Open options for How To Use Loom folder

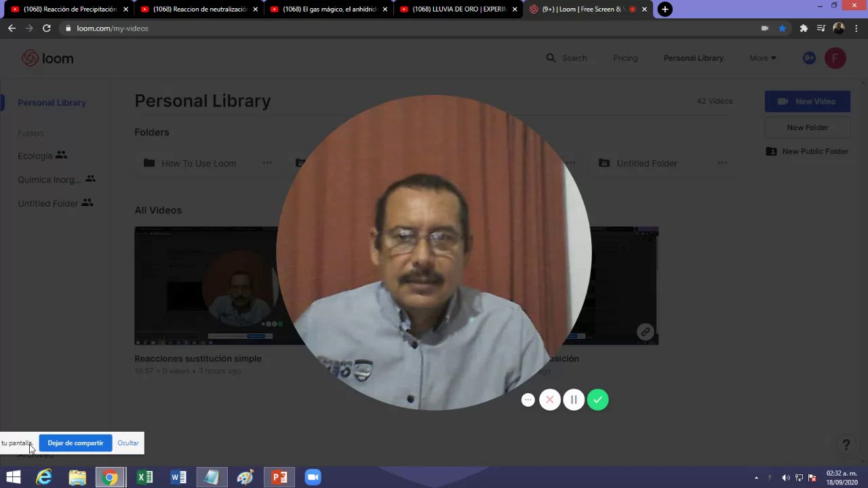[267, 163]
